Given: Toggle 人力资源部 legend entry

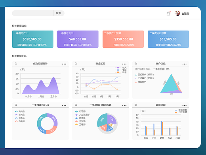Looking at the screenshot, I should (82, 114).
